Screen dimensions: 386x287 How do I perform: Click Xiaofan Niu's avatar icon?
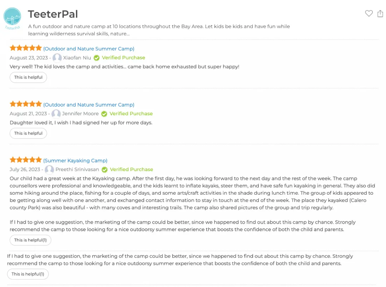click(x=57, y=58)
